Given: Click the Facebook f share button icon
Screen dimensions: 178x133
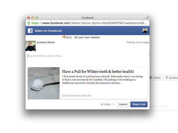Looking at the screenshot, I should (167, 78).
